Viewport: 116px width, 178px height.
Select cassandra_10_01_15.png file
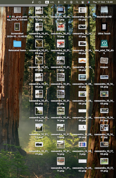point(61,94)
